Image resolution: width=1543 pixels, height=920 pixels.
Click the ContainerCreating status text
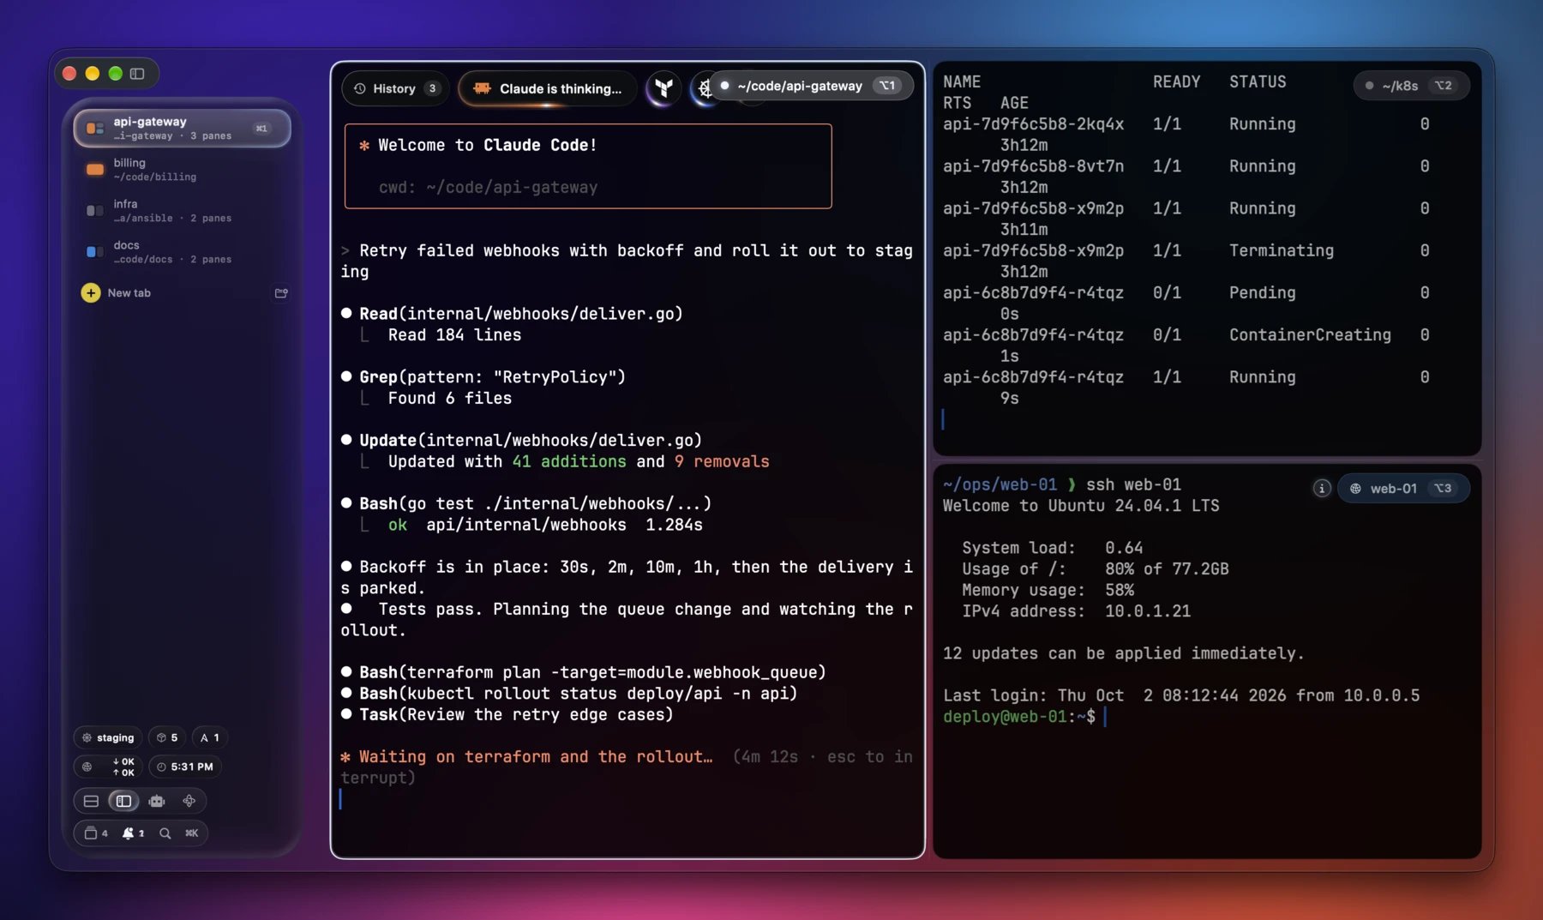point(1310,335)
